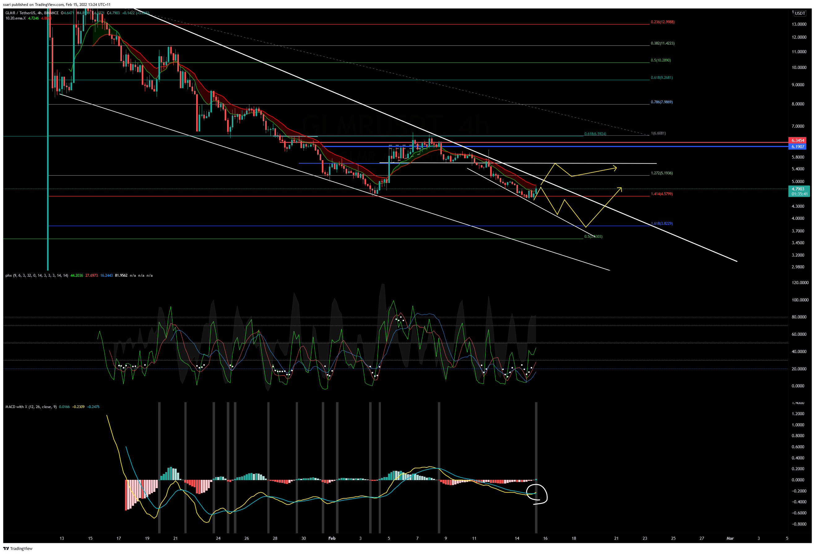Click the phx value 81.9562
This screenshot has height=554, width=815.
(121, 275)
